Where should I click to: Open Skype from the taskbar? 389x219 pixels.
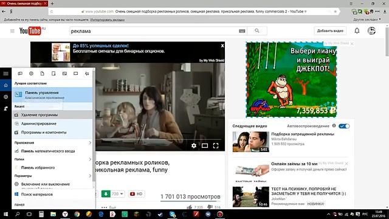pos(173,214)
